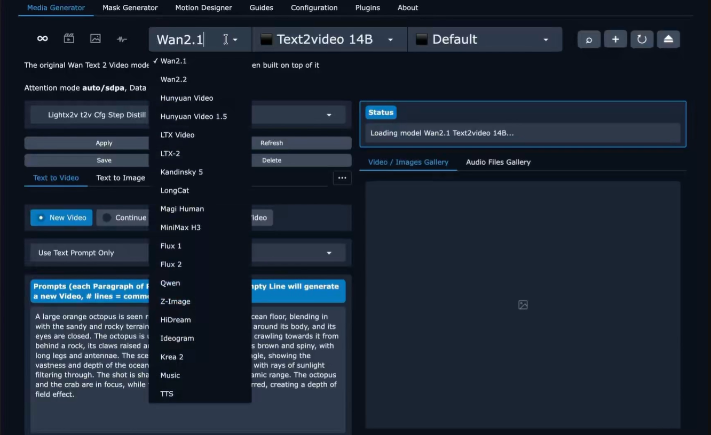Click the infinity loop icon
This screenshot has height=435, width=711.
42,38
